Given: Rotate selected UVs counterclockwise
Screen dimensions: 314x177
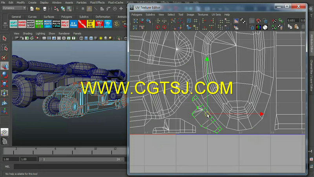Looking at the screenshot, I should pyautogui.click(x=158, y=27).
